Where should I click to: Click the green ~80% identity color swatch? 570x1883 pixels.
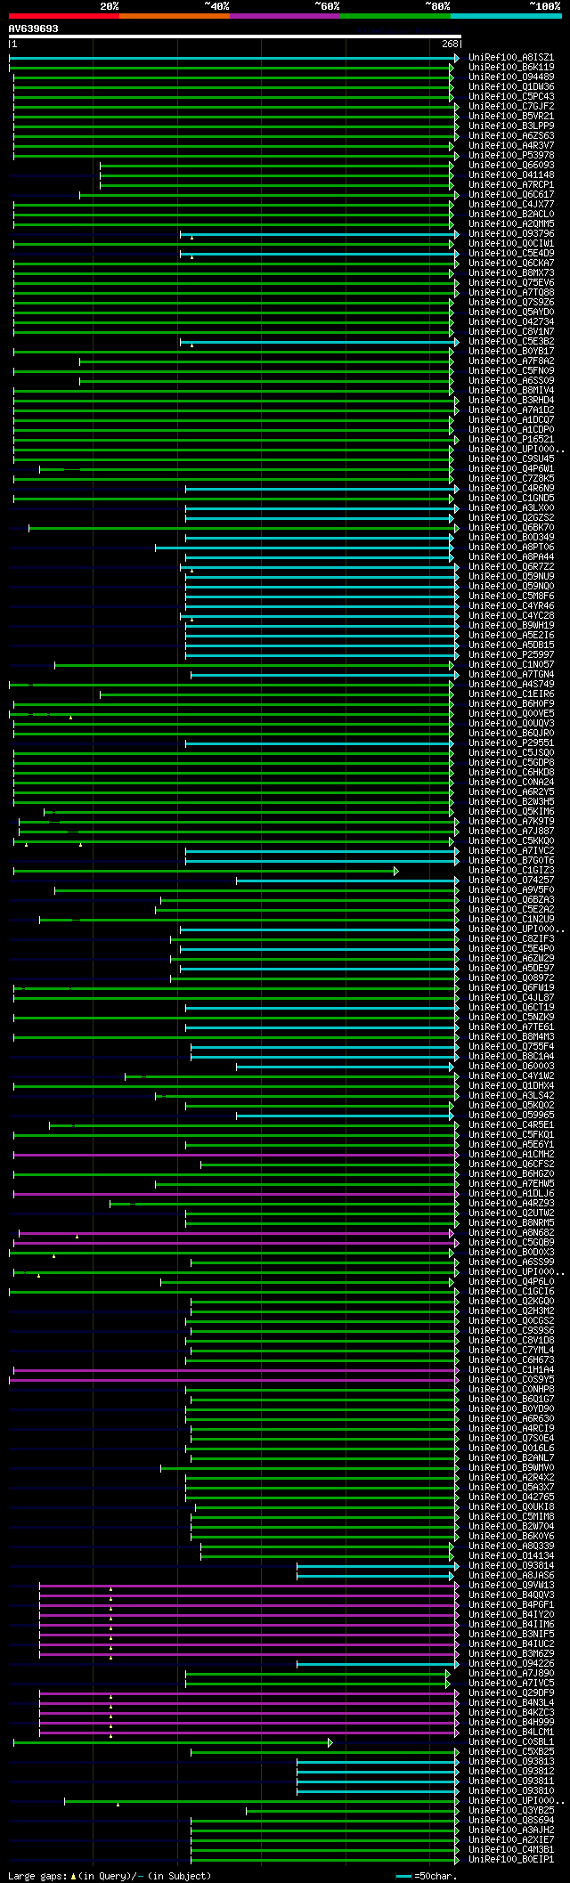(395, 16)
